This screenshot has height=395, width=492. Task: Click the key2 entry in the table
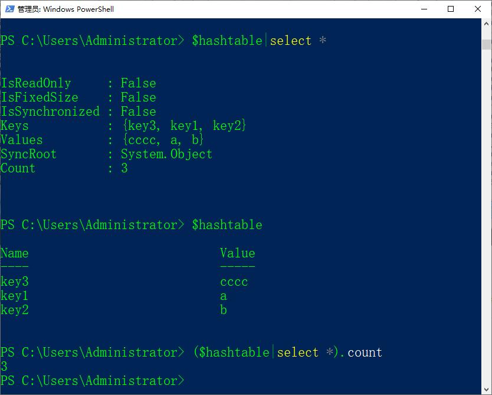(15, 310)
